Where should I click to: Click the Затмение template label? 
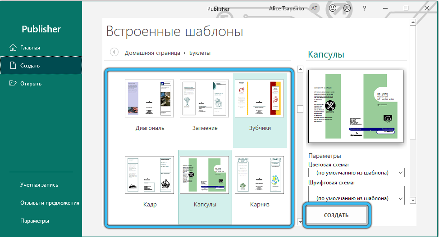pos(205,128)
